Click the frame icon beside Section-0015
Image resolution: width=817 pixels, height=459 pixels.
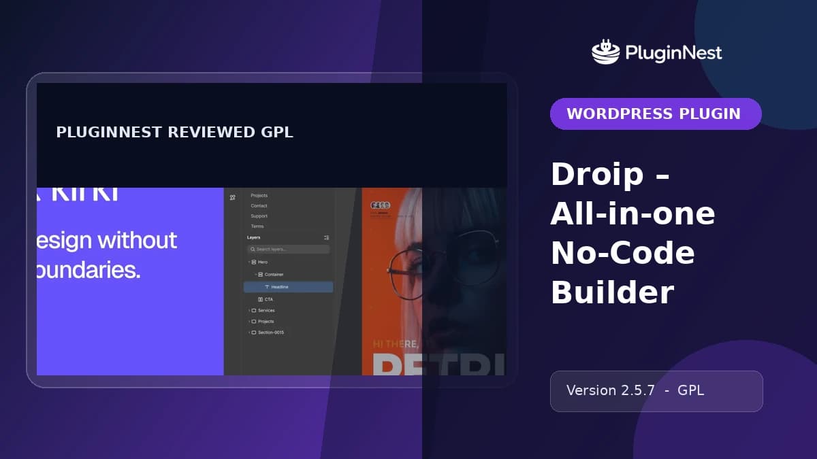(254, 333)
